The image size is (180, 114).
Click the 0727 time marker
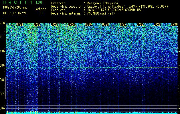(123, 25)
